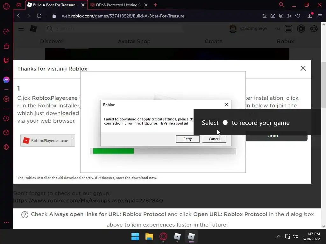Go to Roblox home logo
326x244 pixels.
click(33, 28)
